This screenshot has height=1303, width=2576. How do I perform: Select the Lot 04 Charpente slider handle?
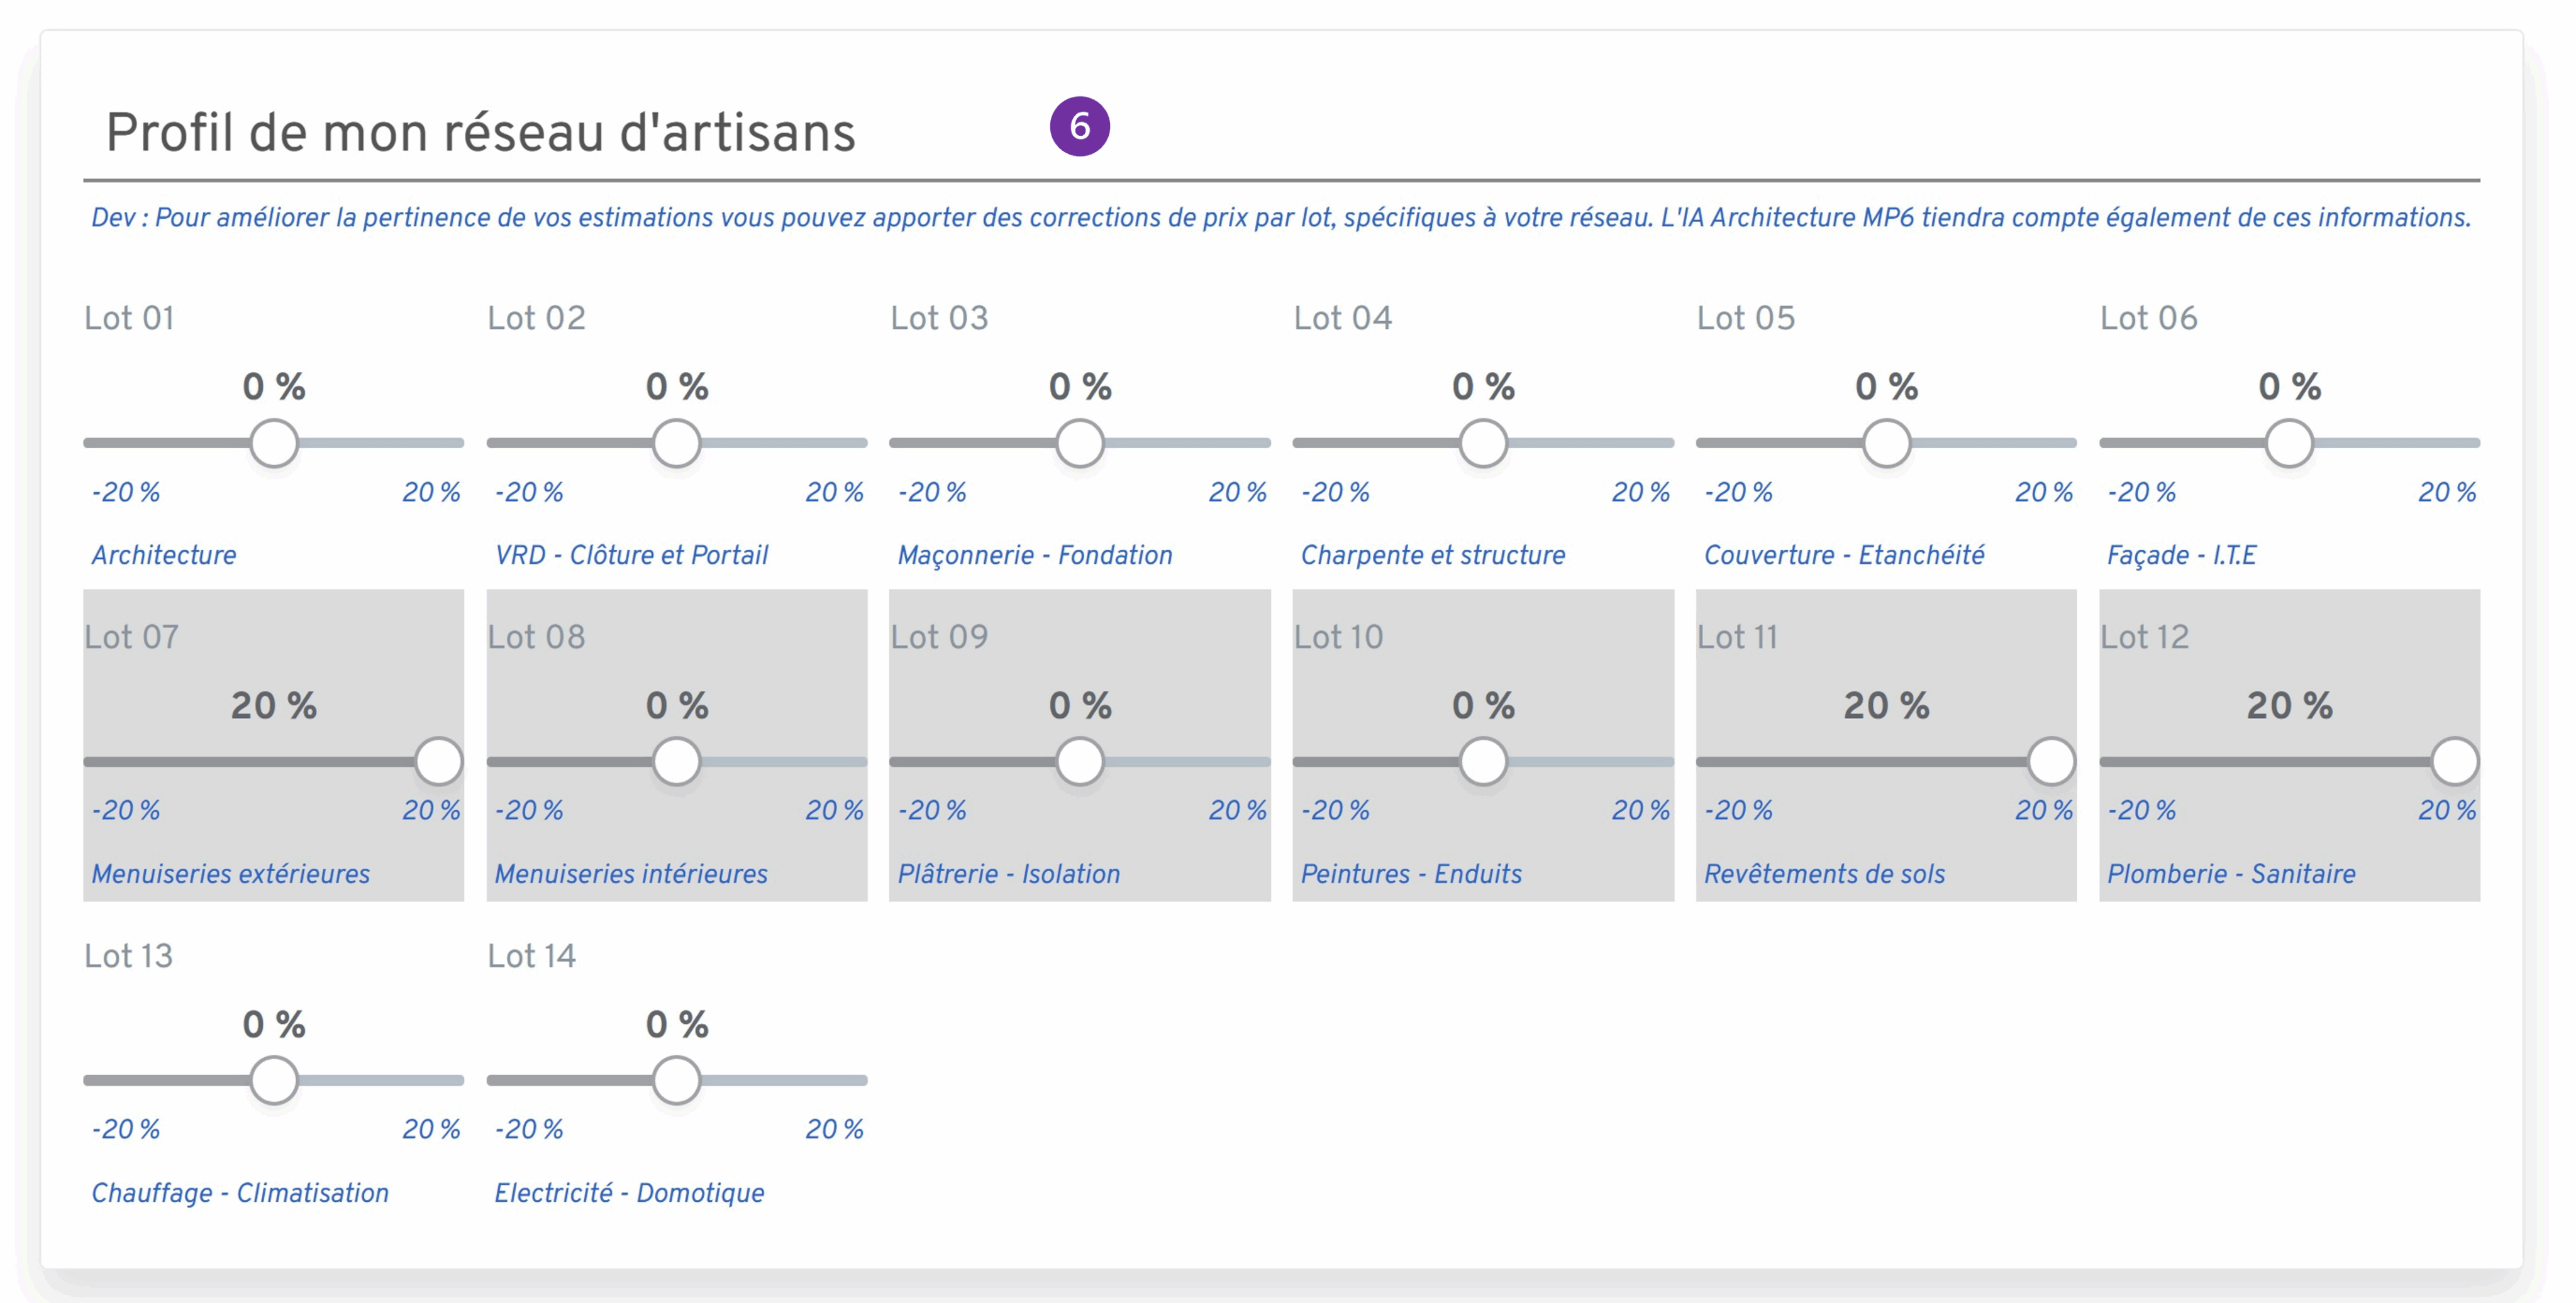click(x=1484, y=442)
